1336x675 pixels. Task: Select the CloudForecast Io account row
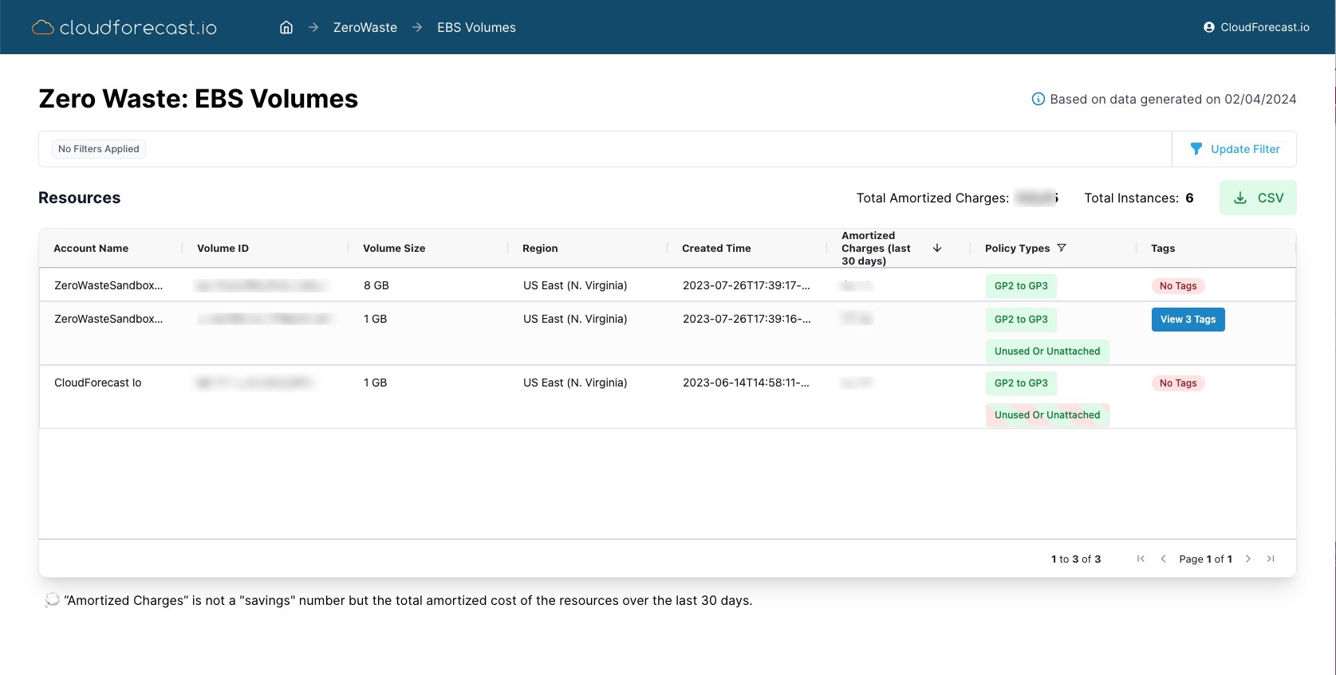tap(98, 383)
